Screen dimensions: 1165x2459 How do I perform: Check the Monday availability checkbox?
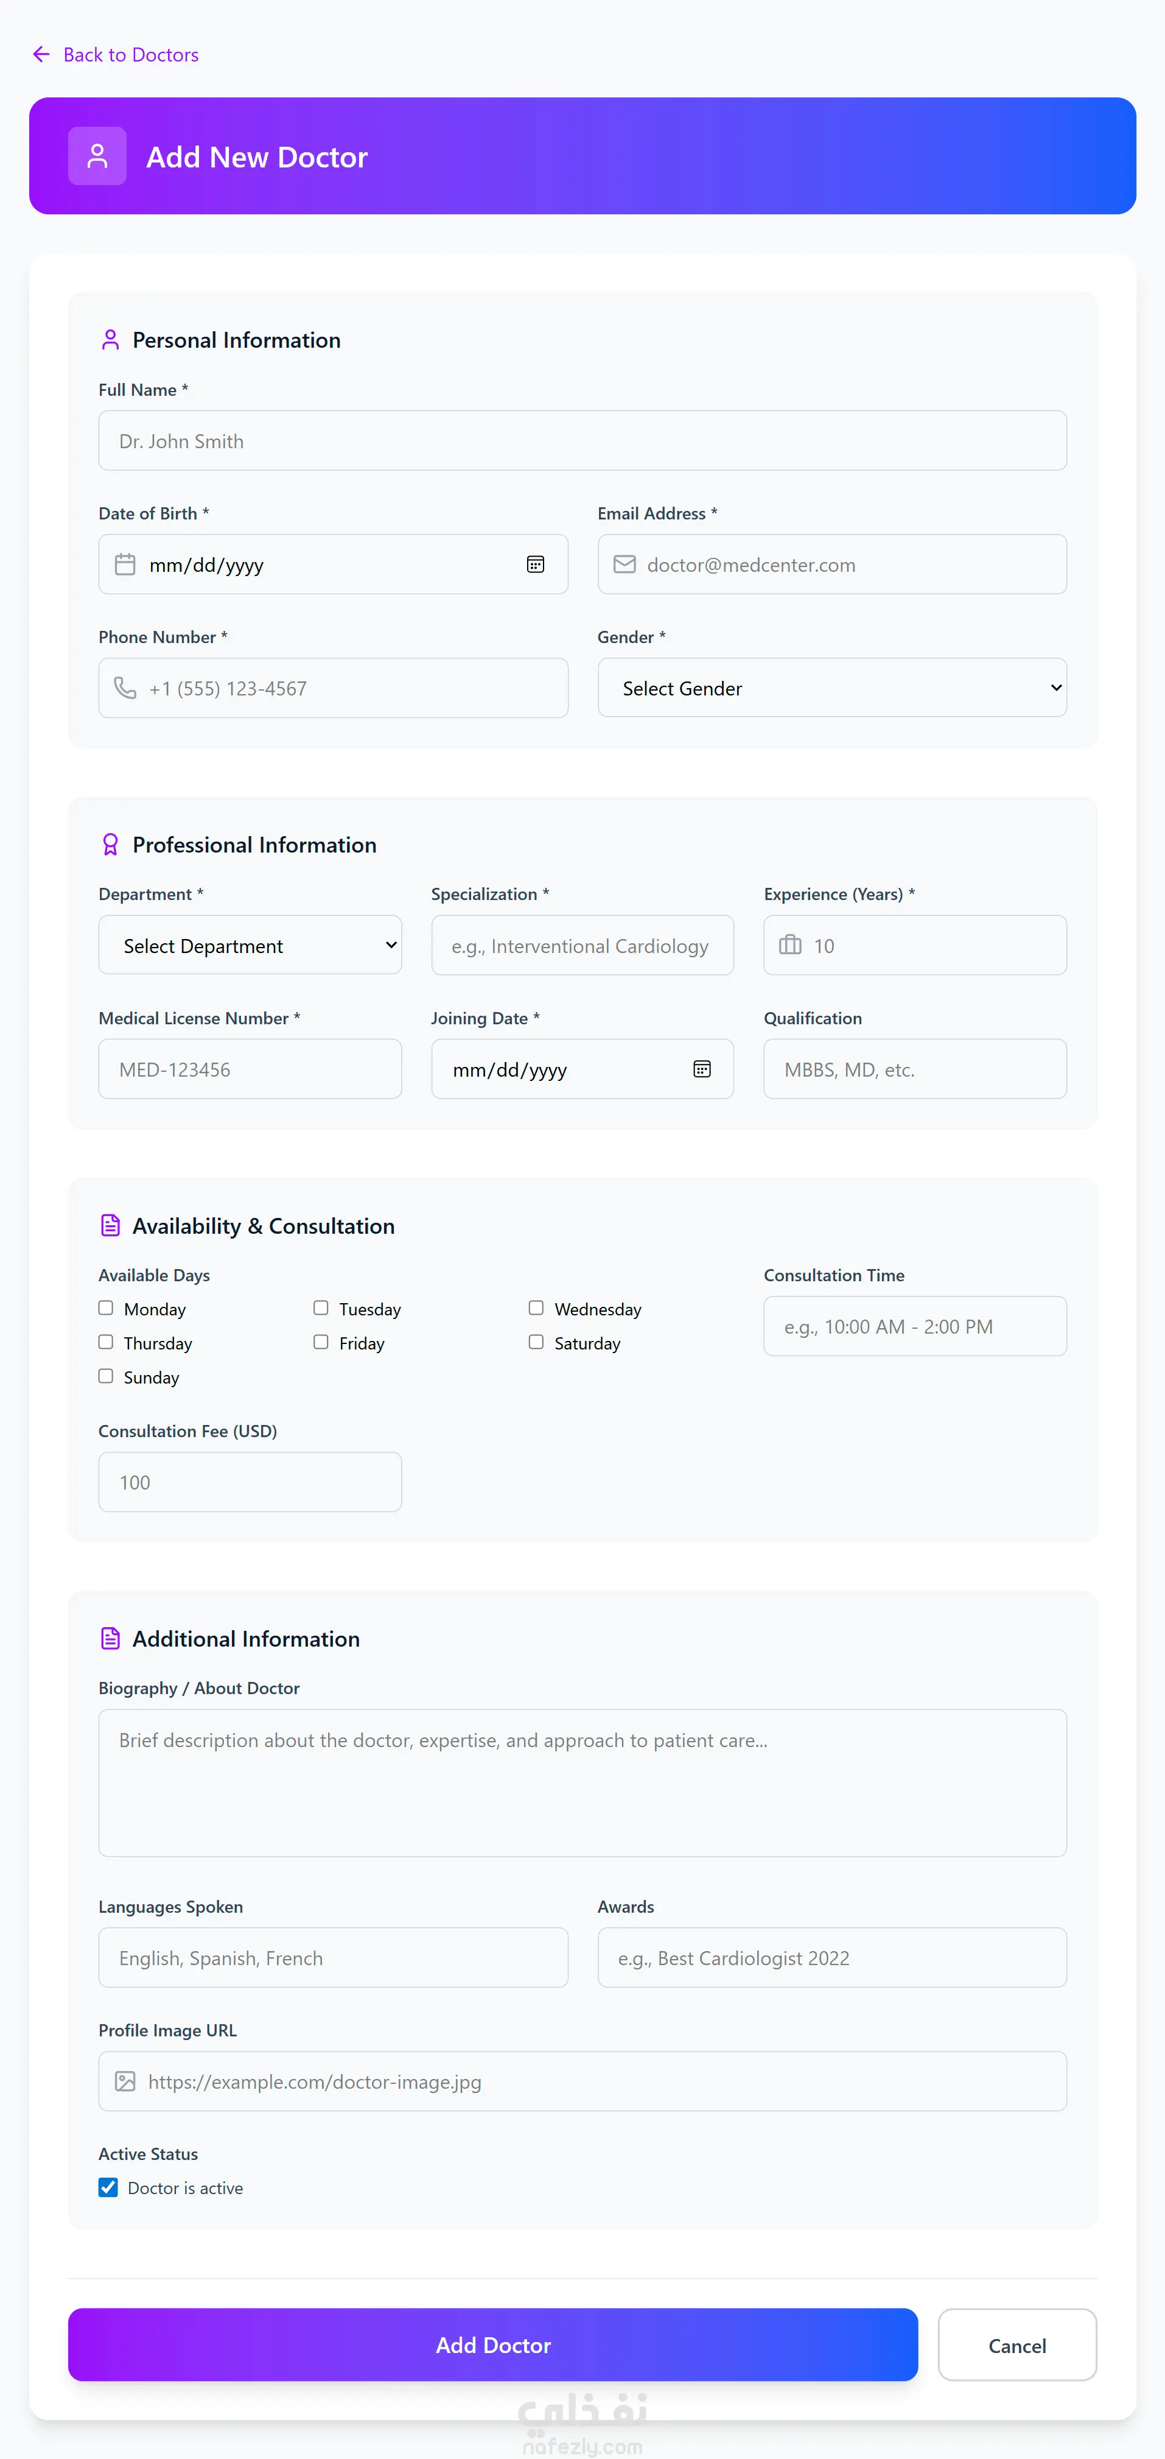[106, 1308]
